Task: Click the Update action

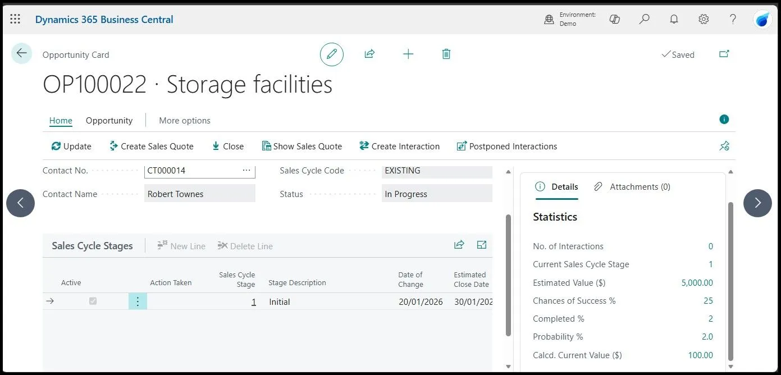Action: [71, 146]
